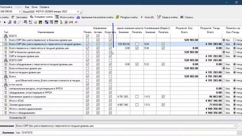Click the sigma icon of 'Итого с ВЗиС' row
This screenshot has width=242, height=136.
click(6, 101)
